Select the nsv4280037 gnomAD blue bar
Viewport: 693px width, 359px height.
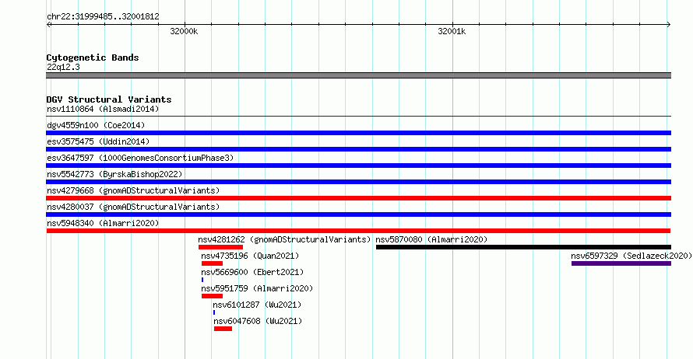(x=358, y=214)
